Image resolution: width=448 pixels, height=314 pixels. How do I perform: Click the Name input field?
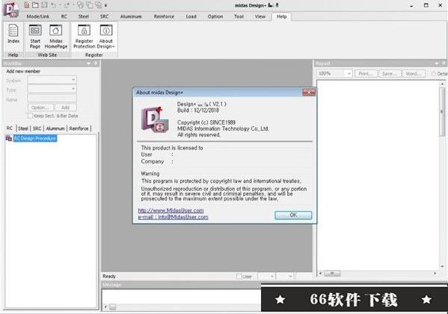point(52,98)
